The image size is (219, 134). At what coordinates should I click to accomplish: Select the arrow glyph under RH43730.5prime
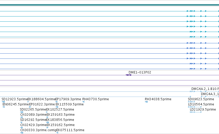[83, 102]
